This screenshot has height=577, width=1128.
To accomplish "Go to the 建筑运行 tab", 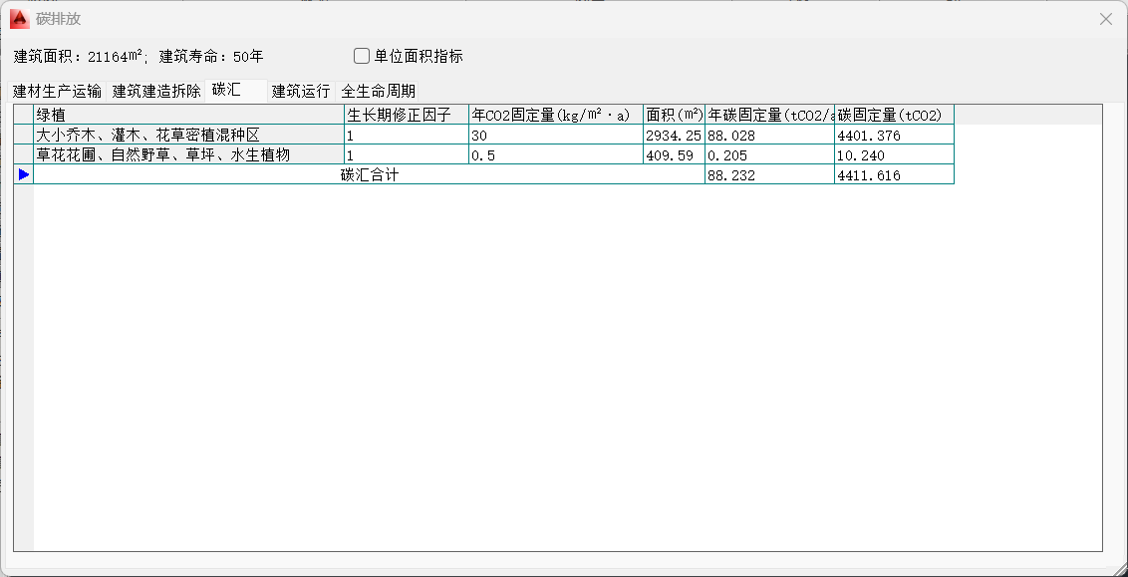I will (x=301, y=91).
